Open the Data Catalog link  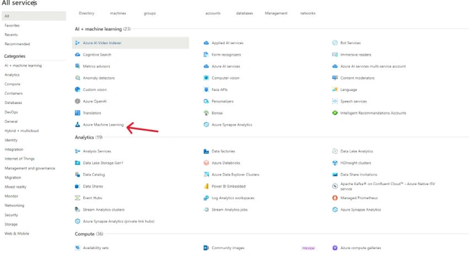94,175
